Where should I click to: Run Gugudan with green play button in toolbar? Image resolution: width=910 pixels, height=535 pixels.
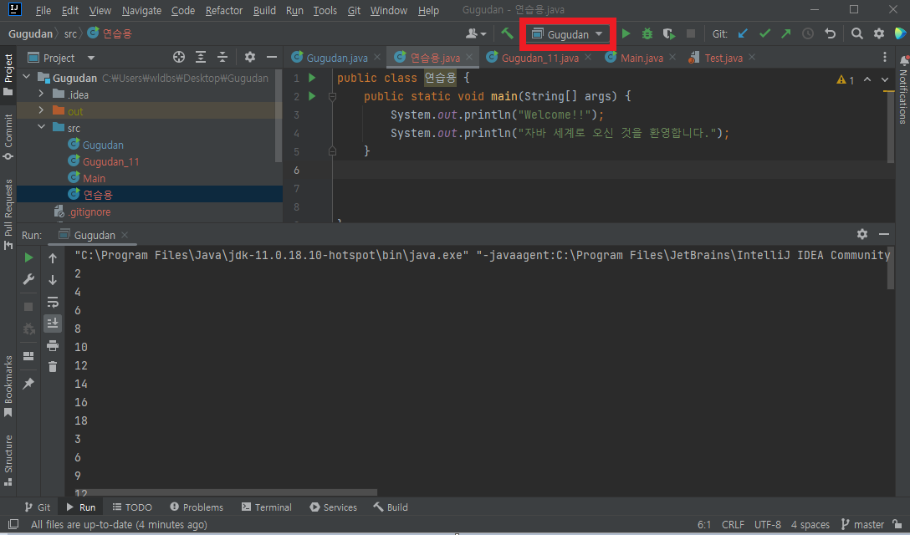point(626,33)
